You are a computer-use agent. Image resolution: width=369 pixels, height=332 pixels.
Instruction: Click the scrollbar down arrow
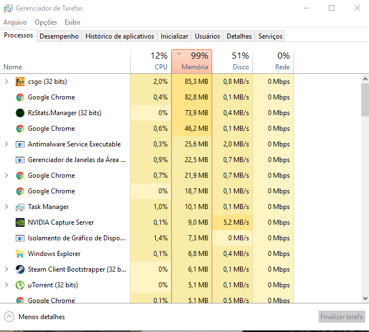pyautogui.click(x=365, y=298)
